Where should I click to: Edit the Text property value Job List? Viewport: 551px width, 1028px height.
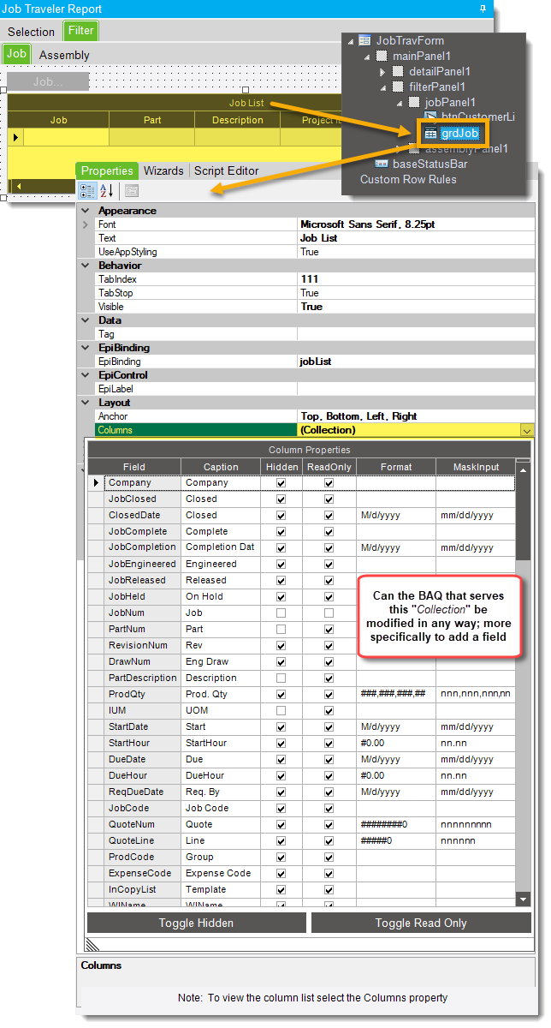click(x=416, y=238)
